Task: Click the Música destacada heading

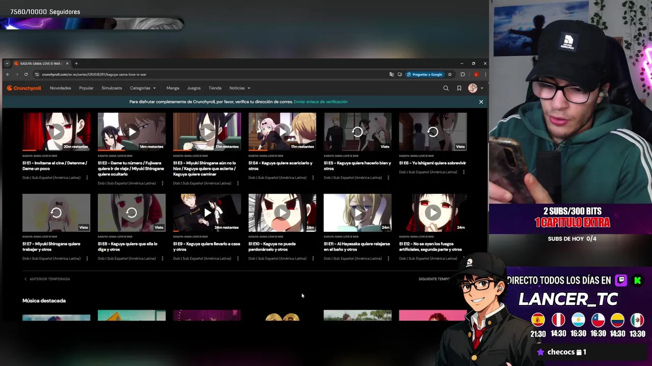Action: pos(44,300)
